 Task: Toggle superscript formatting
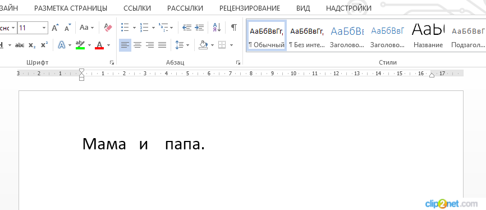click(x=44, y=45)
